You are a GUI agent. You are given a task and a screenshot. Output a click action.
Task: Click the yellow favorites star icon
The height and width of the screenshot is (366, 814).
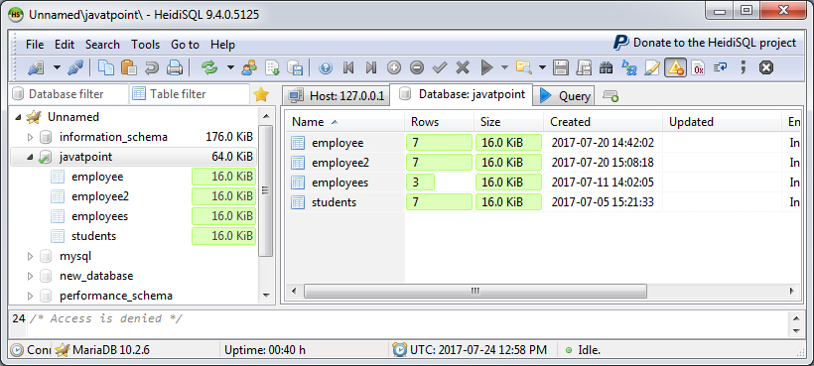(x=261, y=94)
